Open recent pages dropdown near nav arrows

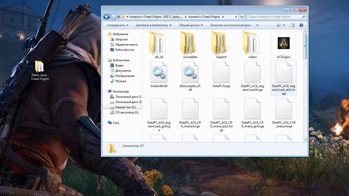click(x=118, y=17)
